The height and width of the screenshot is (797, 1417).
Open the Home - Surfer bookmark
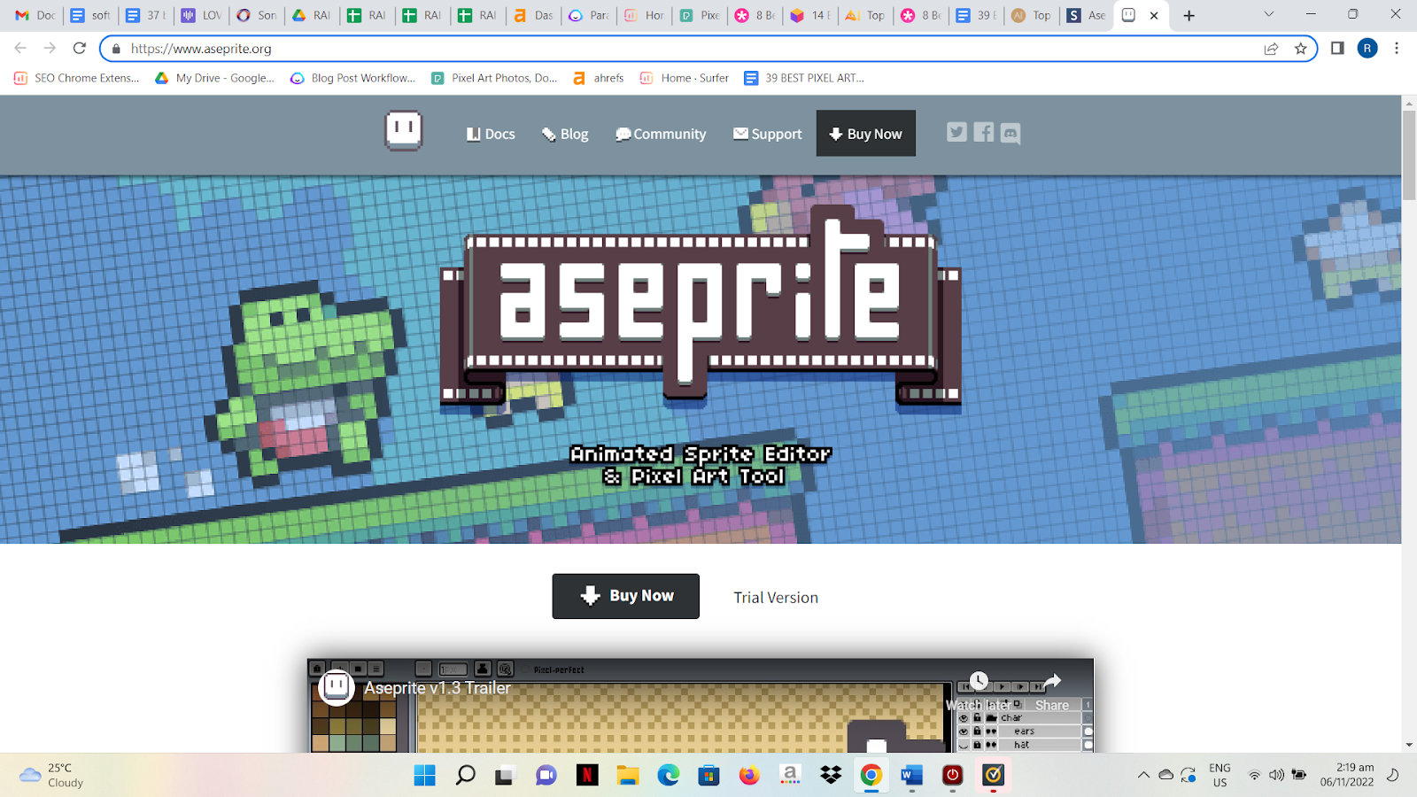click(x=684, y=78)
